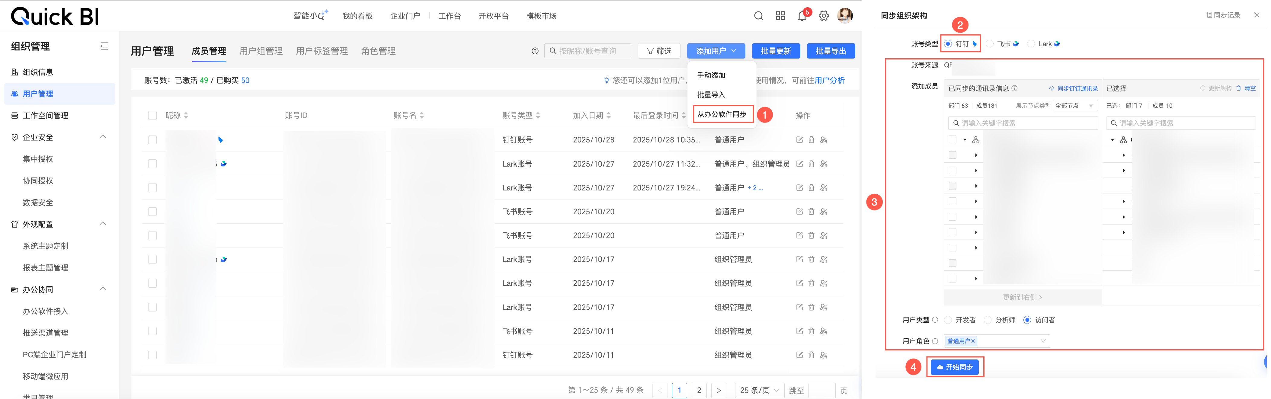Click the 开始同步 button
Screen dimensions: 1271x399
pos(954,367)
